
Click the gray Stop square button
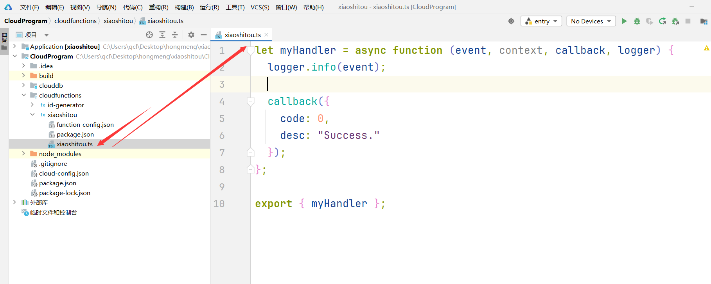(688, 21)
